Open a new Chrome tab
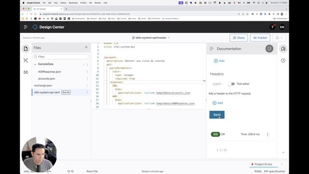 point(66,9)
